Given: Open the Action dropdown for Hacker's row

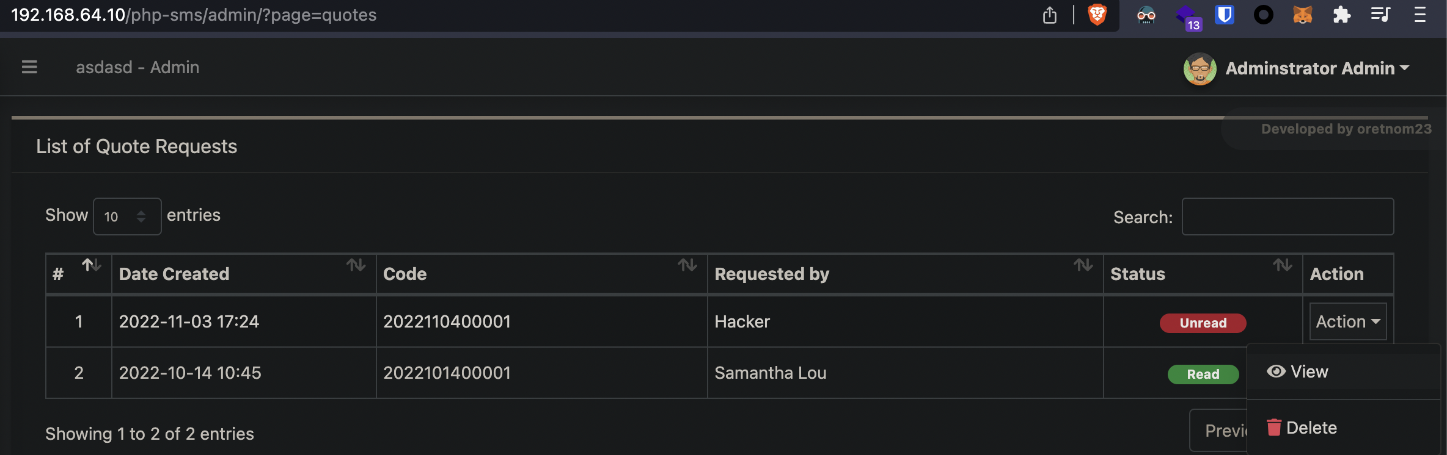Looking at the screenshot, I should pyautogui.click(x=1347, y=321).
